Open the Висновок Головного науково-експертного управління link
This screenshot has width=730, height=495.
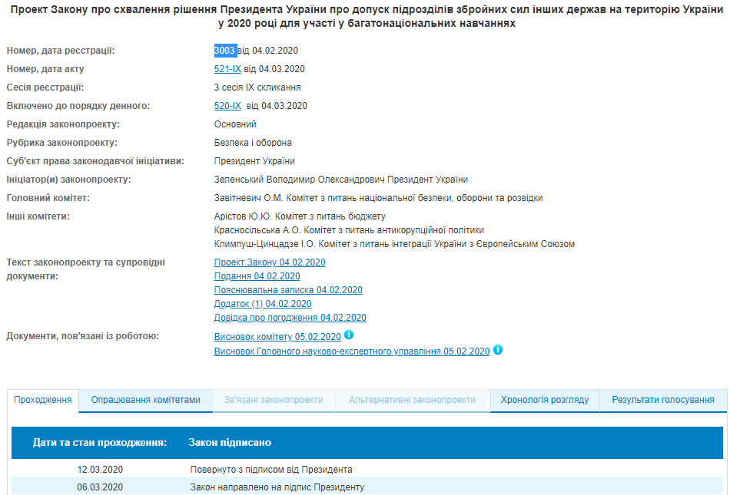(352, 351)
